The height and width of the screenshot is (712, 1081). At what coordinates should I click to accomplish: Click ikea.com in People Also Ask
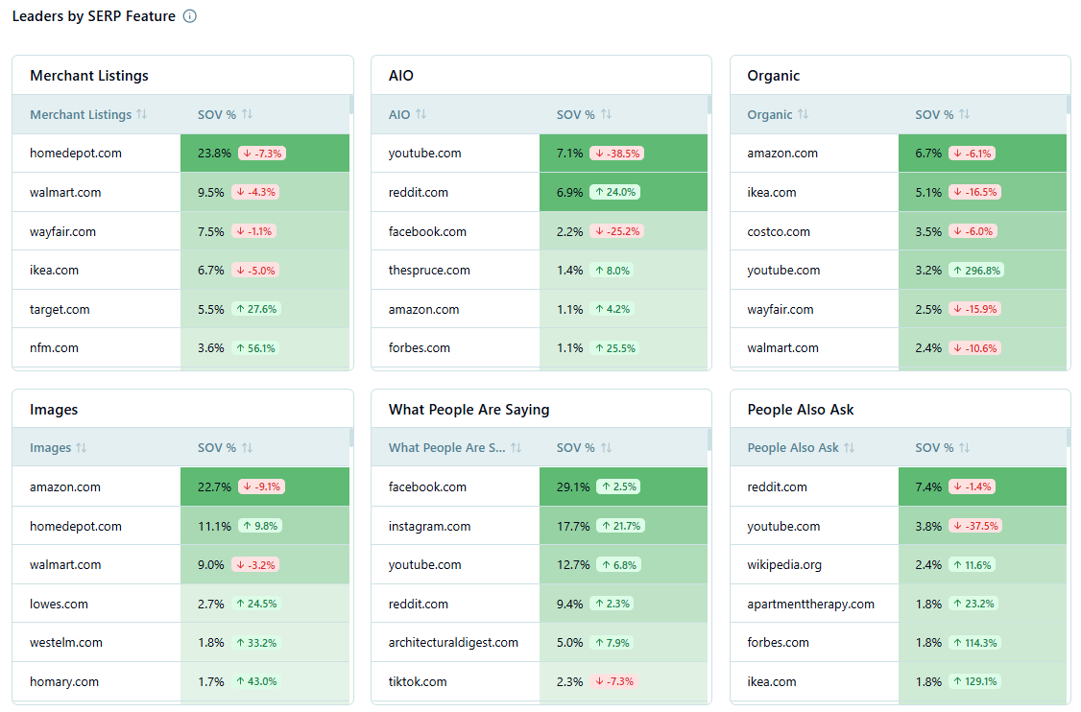coord(772,681)
